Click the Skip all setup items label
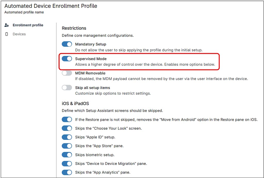The width and height of the screenshot is (264, 178). [x=93, y=88]
